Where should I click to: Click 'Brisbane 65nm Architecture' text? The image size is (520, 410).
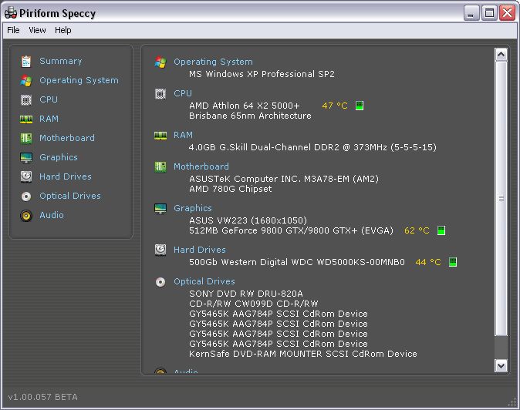[x=250, y=116]
